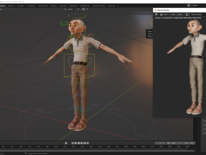Open the Geometry Nodes workspace tab
Screen dimensions: 206x155
99,6
